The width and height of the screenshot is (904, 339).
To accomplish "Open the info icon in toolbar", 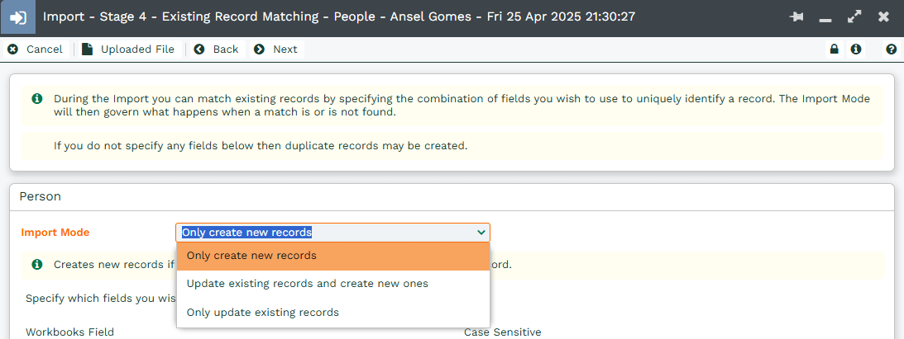I will pos(856,49).
